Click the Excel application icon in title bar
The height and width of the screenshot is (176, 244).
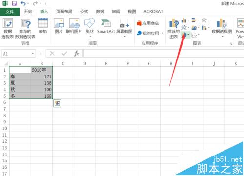5,3
